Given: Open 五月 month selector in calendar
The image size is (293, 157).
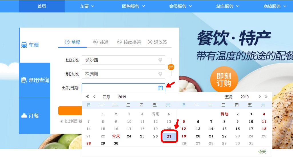Looking at the screenshot, I should 229,97.
